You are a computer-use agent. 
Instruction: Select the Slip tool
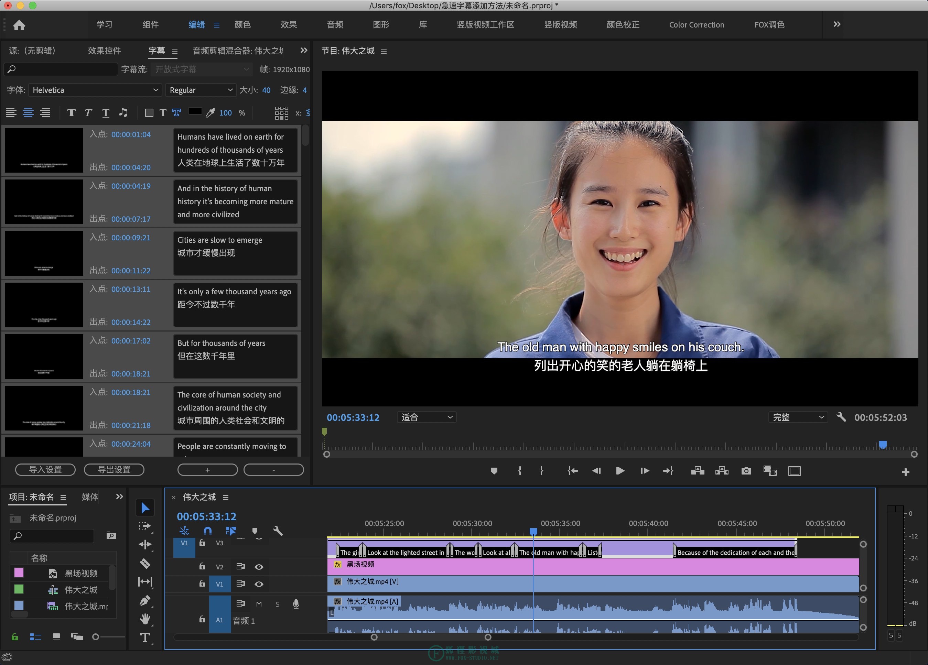tap(145, 582)
